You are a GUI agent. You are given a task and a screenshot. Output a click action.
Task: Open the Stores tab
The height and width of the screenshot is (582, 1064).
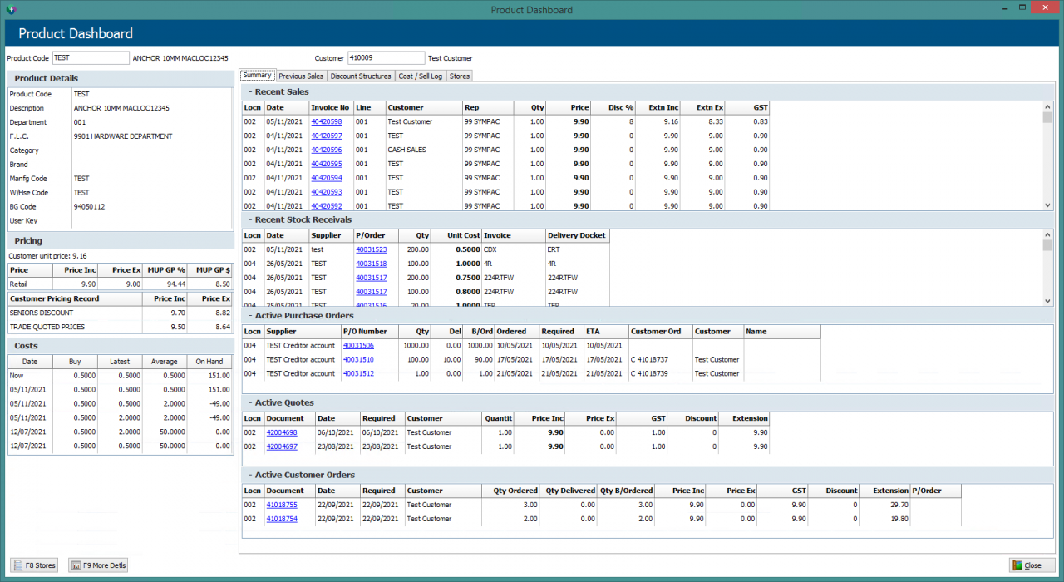[x=461, y=75]
